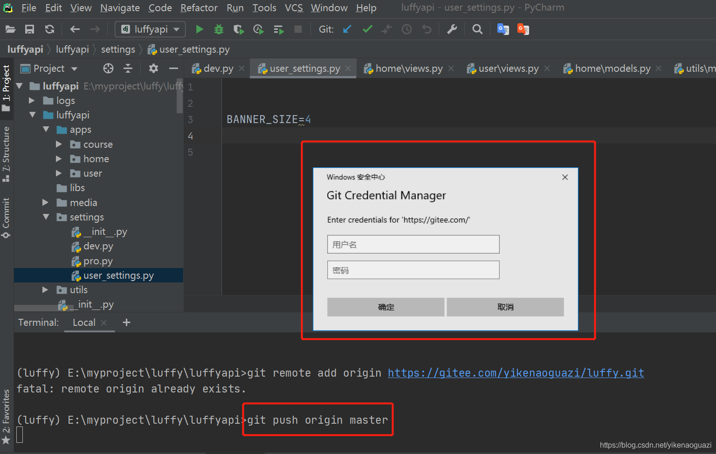Image resolution: width=716 pixels, height=454 pixels.
Task: Click the Project tree vertical scrollbar
Action: (180, 96)
